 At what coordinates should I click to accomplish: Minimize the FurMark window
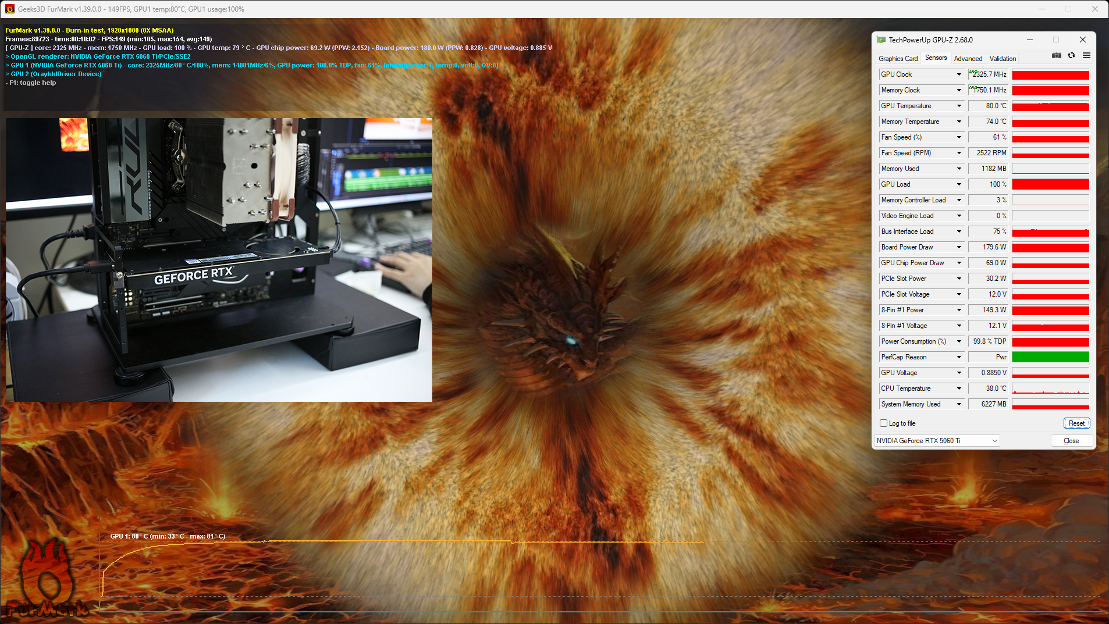pyautogui.click(x=1042, y=9)
